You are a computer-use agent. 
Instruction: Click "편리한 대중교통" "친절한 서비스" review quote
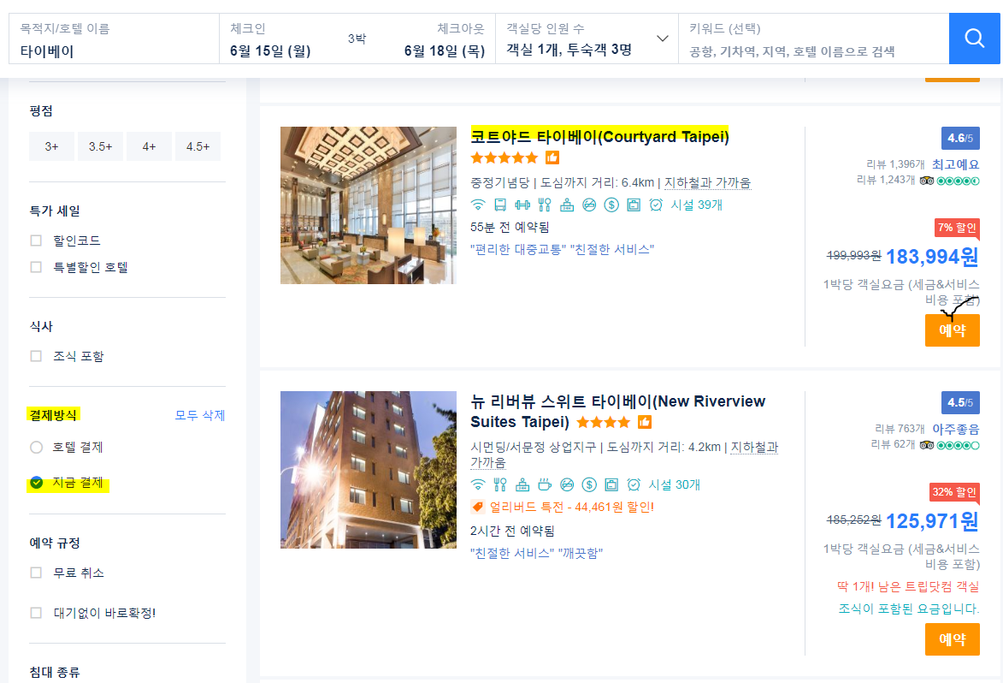[563, 250]
